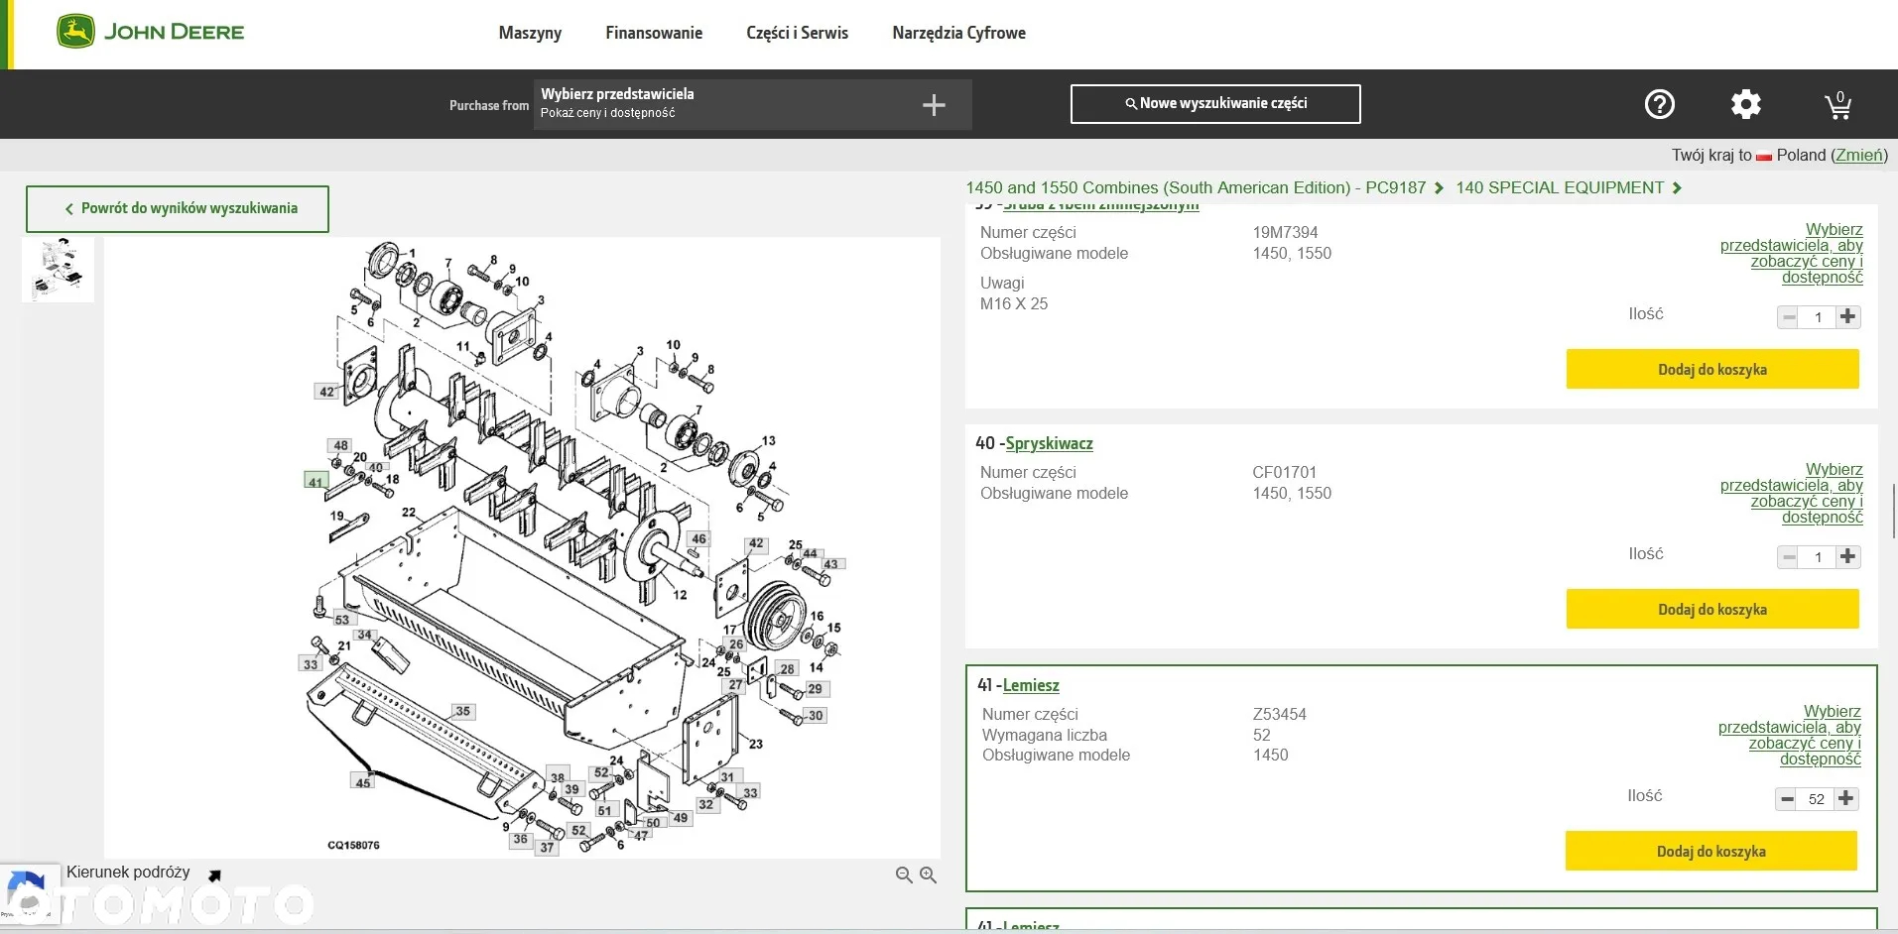
Task: Select callout 34 in the diagram
Action: point(365,635)
